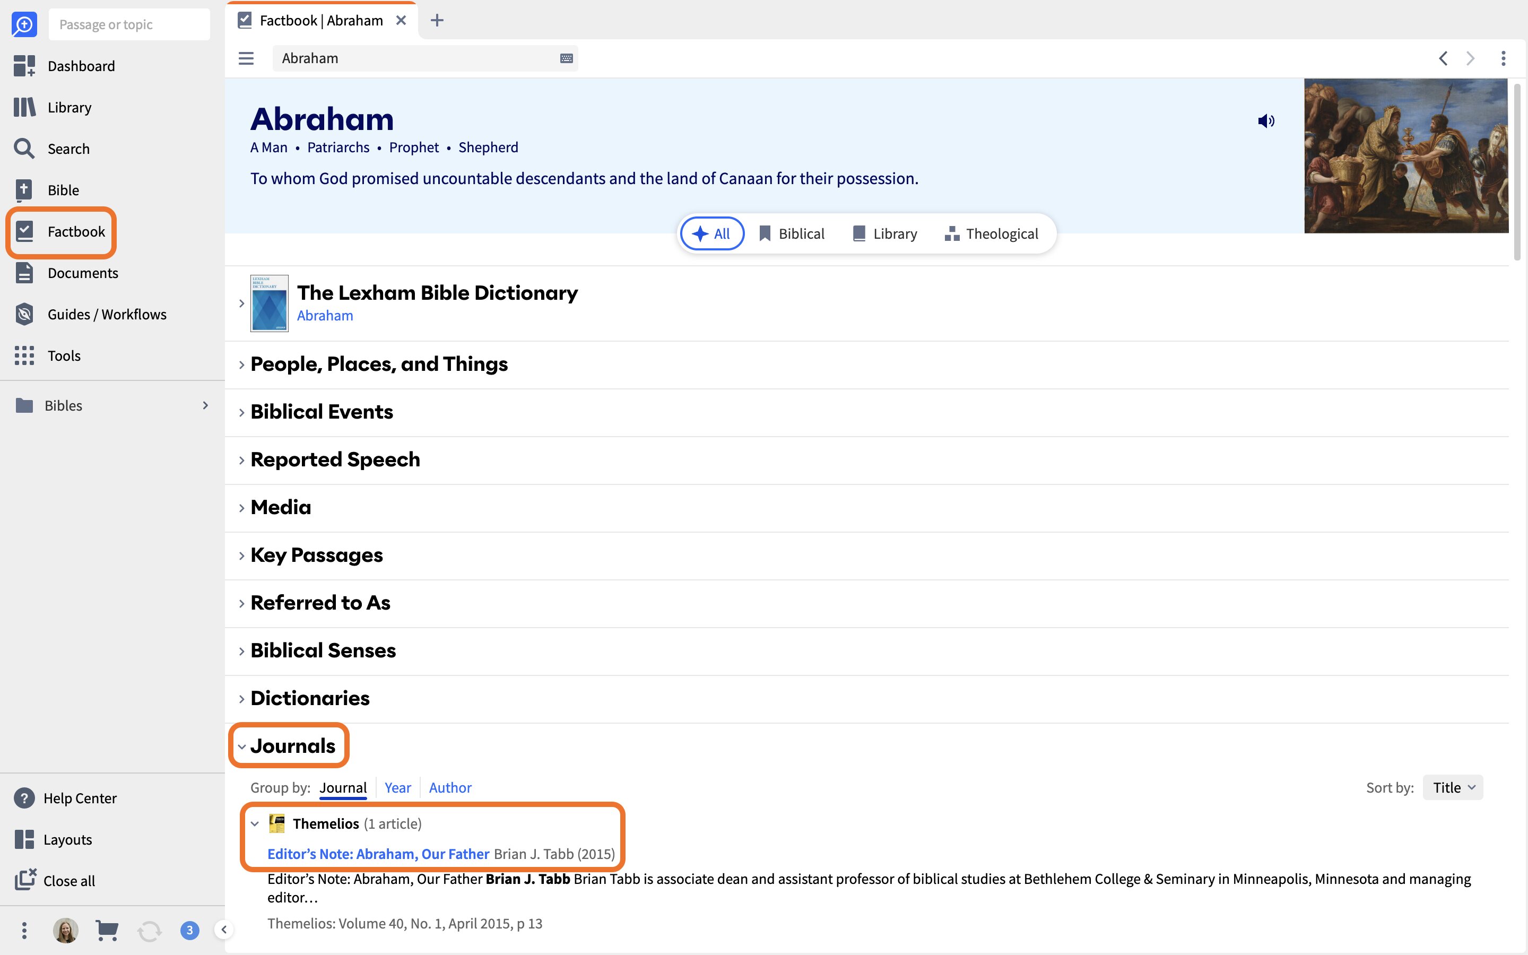Select the Library filter
The width and height of the screenshot is (1528, 955).
pyautogui.click(x=884, y=233)
